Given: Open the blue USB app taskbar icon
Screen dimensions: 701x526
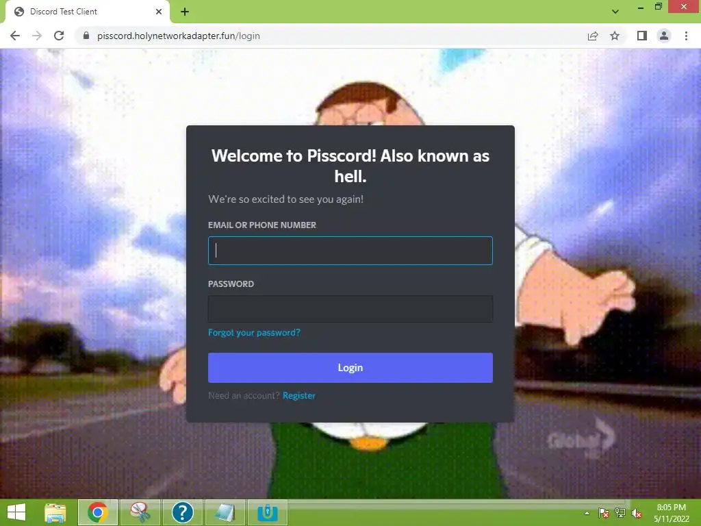Looking at the screenshot, I should tap(268, 512).
